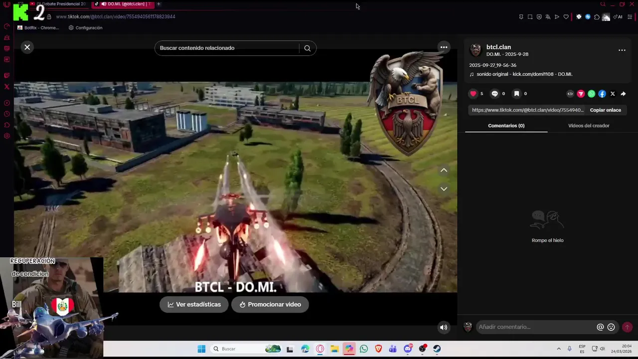Open the sidebar player icon
Viewport: 638px width, 359px height.
pos(7,103)
